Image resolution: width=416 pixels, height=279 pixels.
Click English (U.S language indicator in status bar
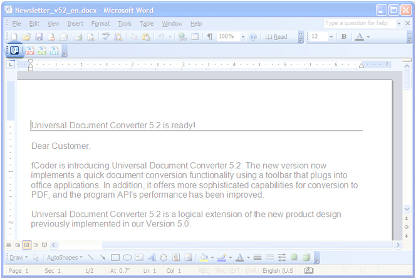pyautogui.click(x=278, y=270)
